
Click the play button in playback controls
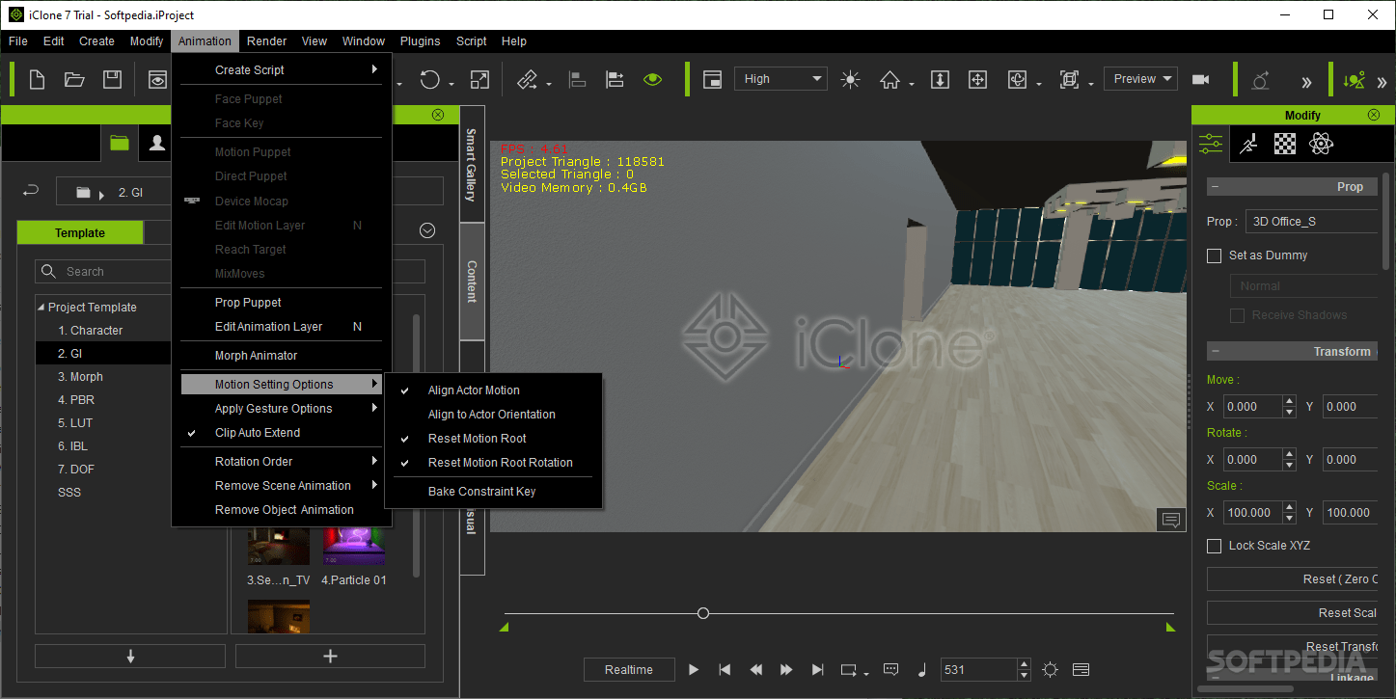(694, 669)
